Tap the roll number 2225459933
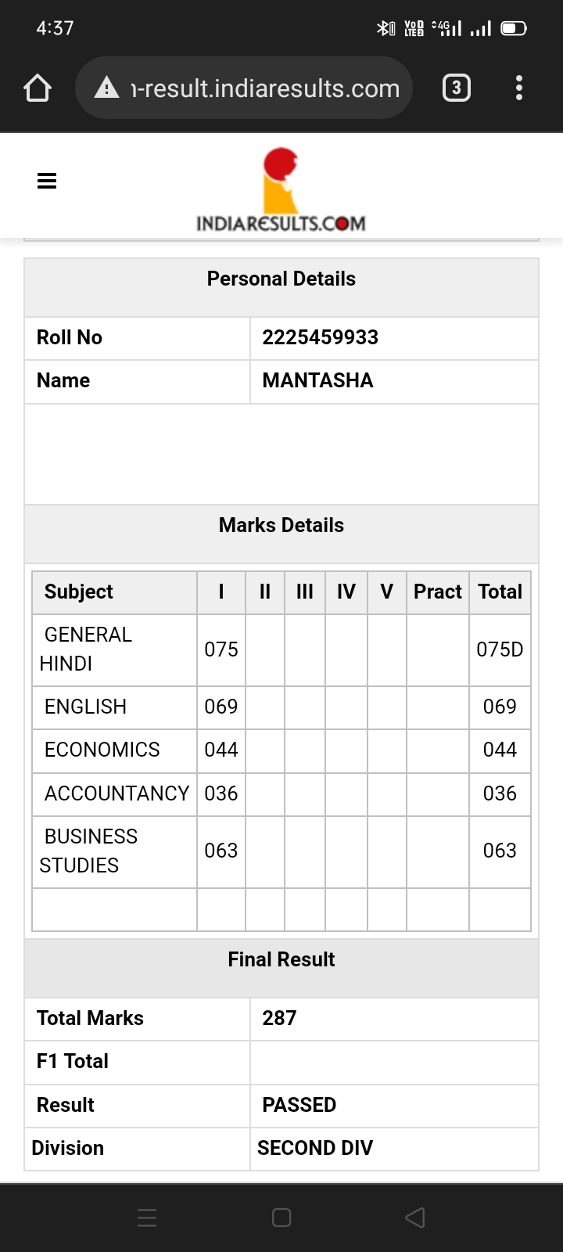The height and width of the screenshot is (1252, 563). pos(321,337)
